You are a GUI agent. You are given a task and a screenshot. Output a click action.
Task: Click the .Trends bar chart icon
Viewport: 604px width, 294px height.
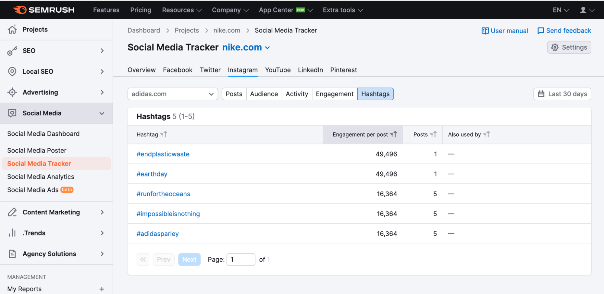pos(12,233)
